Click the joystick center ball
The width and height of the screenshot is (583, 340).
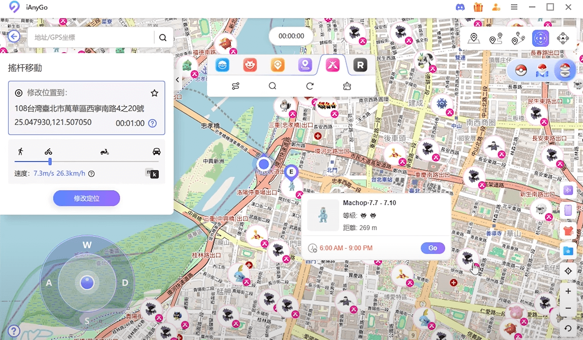[x=87, y=283]
